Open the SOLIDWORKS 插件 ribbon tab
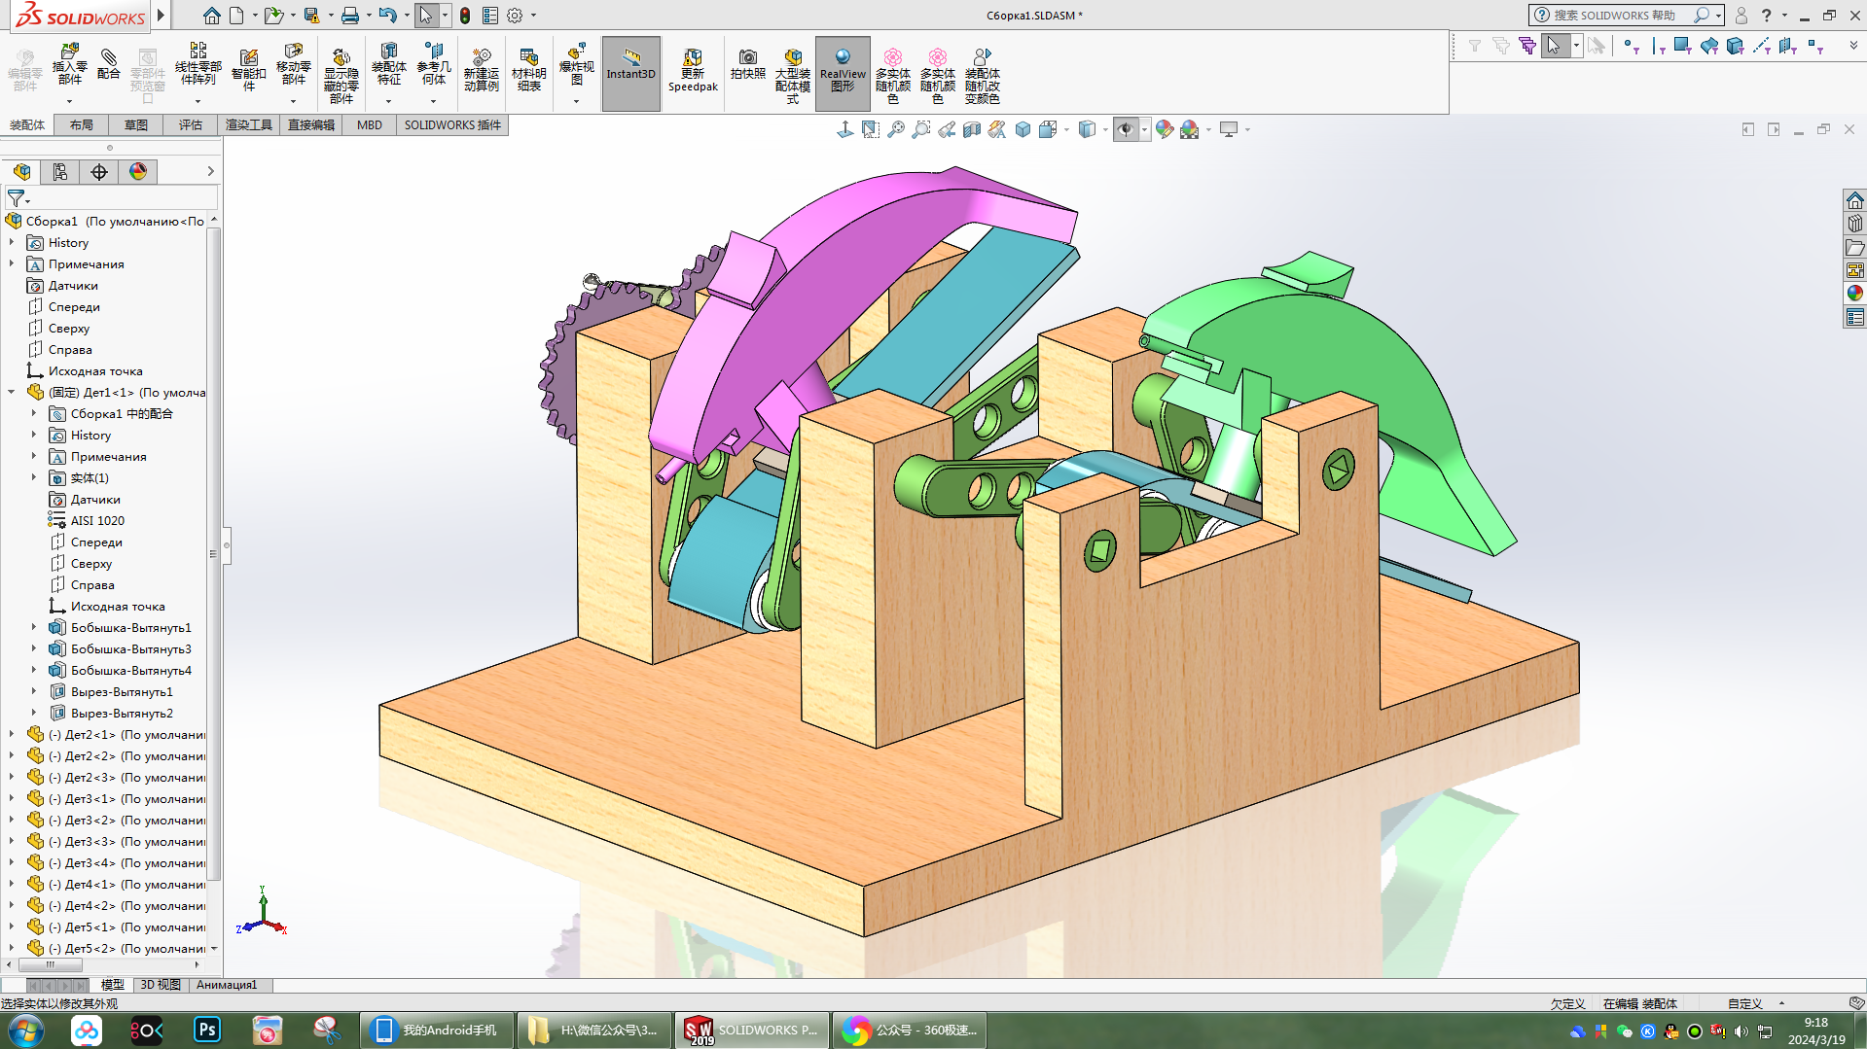This screenshot has width=1867, height=1049. (x=452, y=125)
